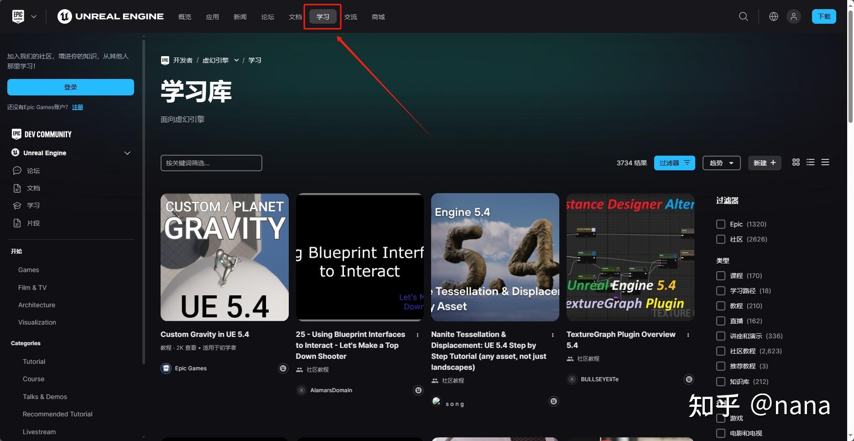Viewport: 854px width, 441px height.
Task: Click the sidebar 文档 document icon
Action: point(17,188)
